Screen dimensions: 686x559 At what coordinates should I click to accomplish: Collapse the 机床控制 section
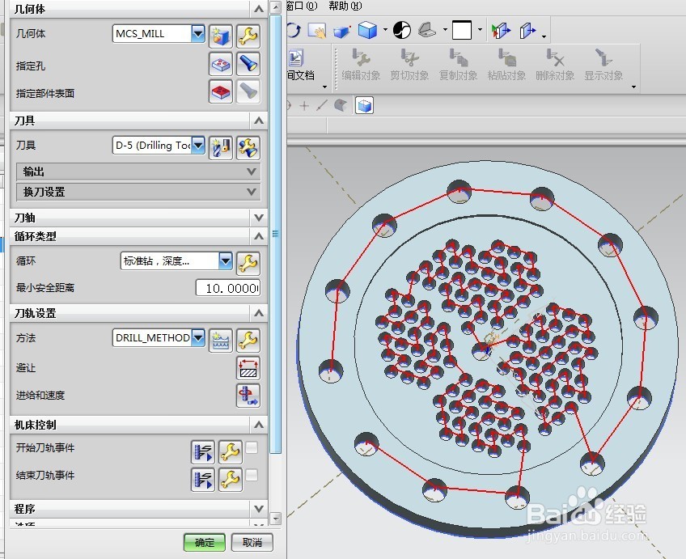[x=138, y=425]
